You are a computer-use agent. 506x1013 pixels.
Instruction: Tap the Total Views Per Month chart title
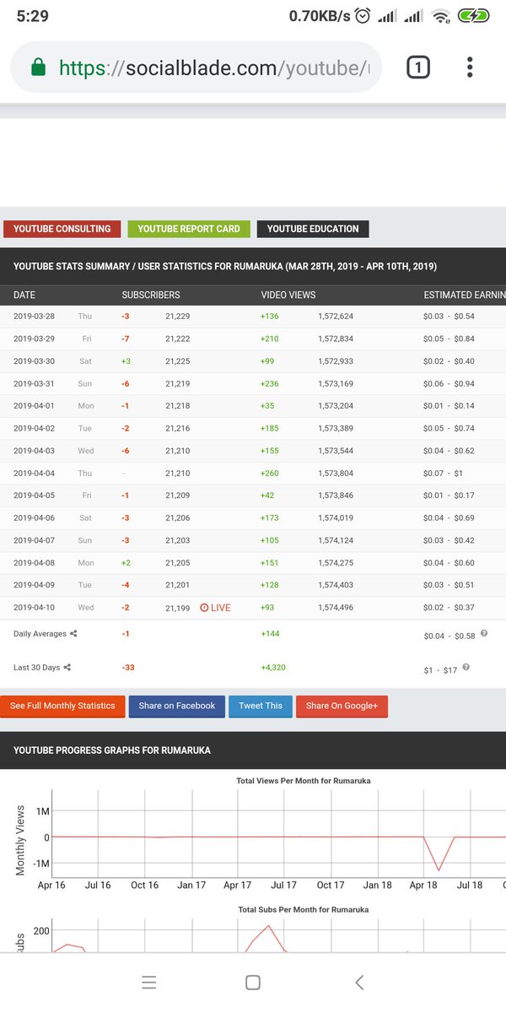[304, 781]
